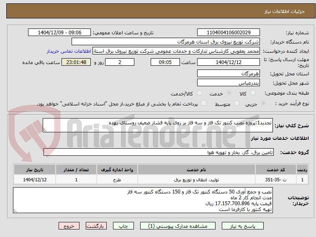Click the unit cell طرح
Viewport: 316px width, 237px height.
(x=117, y=180)
